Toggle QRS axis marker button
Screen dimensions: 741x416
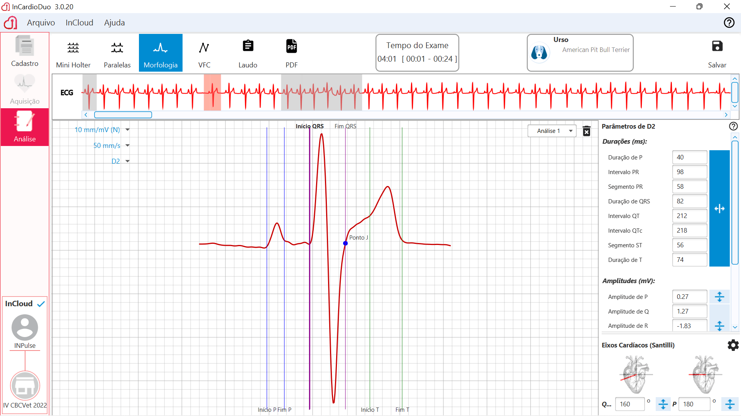[663, 404]
